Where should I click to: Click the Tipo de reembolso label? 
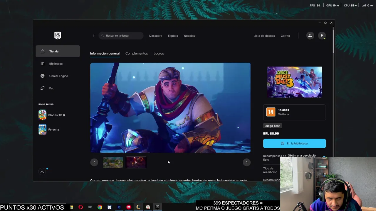pos(270,170)
